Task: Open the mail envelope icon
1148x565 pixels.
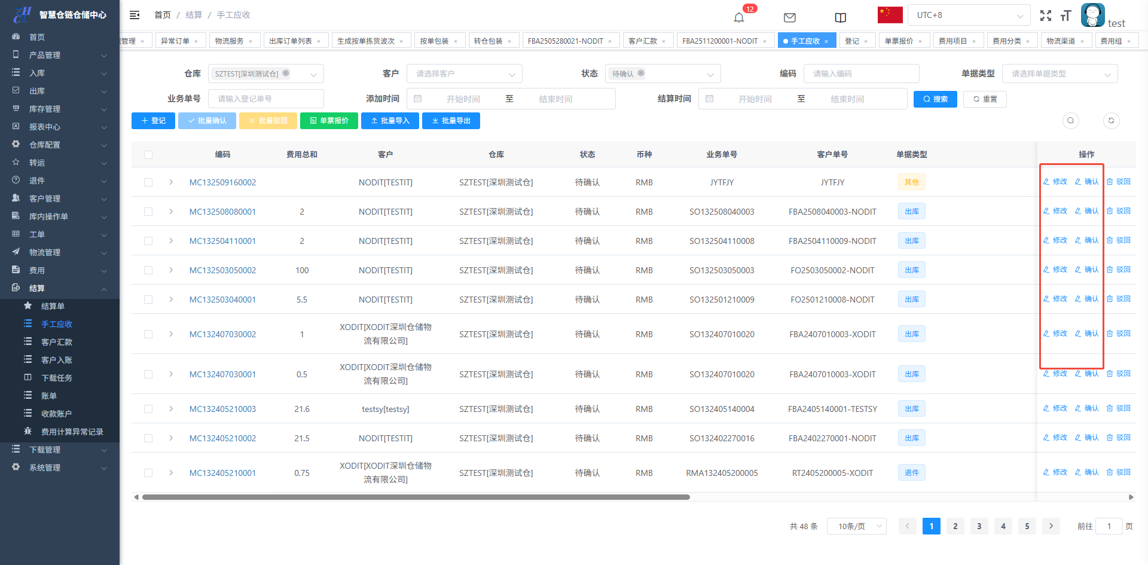Action: (x=790, y=17)
